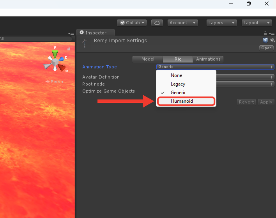Click the gizmo center cube
The height and width of the screenshot is (218, 276).
point(55,62)
